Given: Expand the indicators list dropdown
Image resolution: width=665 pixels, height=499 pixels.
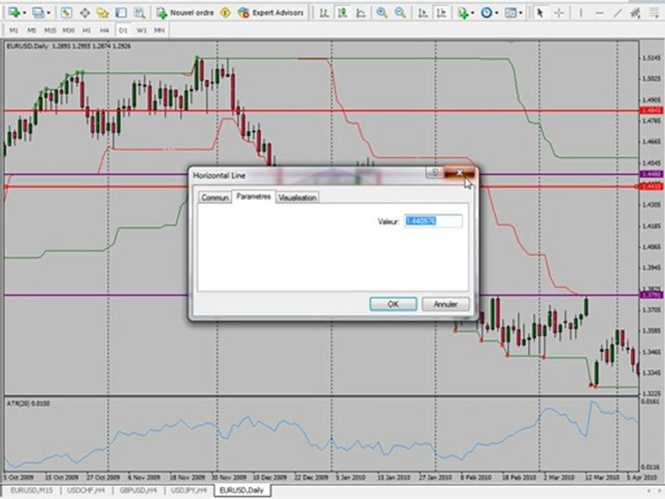Looking at the screenshot, I should coord(472,13).
